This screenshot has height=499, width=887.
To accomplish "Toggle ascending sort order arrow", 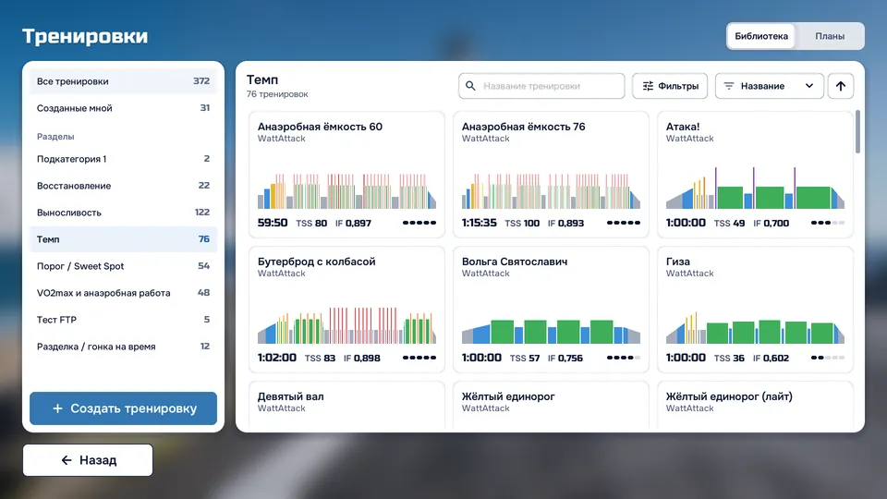I will tap(841, 86).
